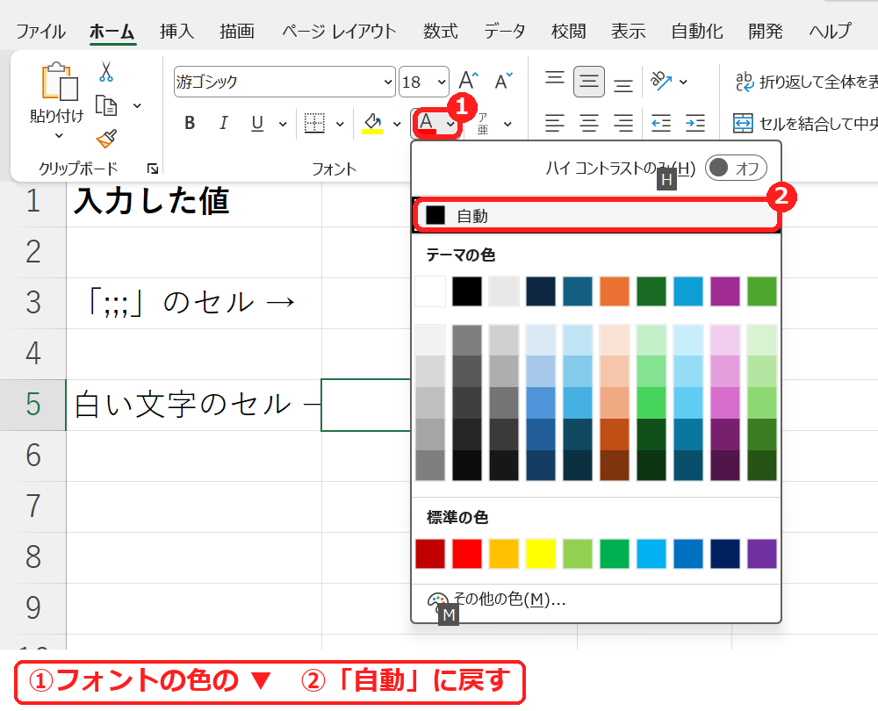Screen dimensions: 878x711
Task: Center text horizontally
Action: point(588,123)
